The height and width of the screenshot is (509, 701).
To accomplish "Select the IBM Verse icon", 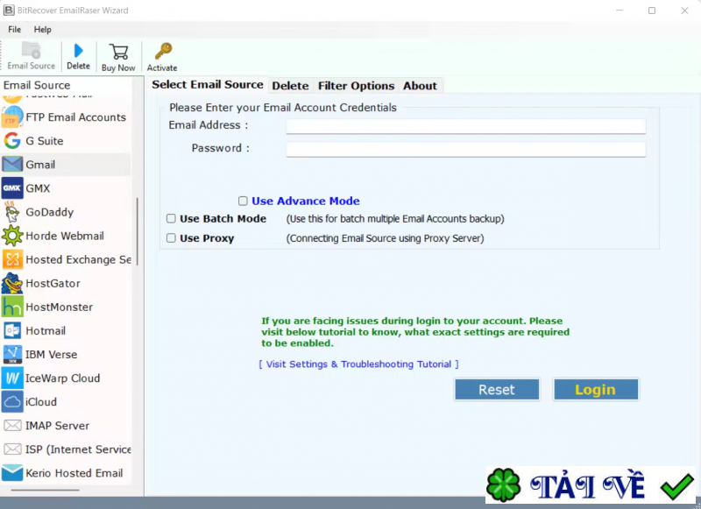I will (x=12, y=354).
